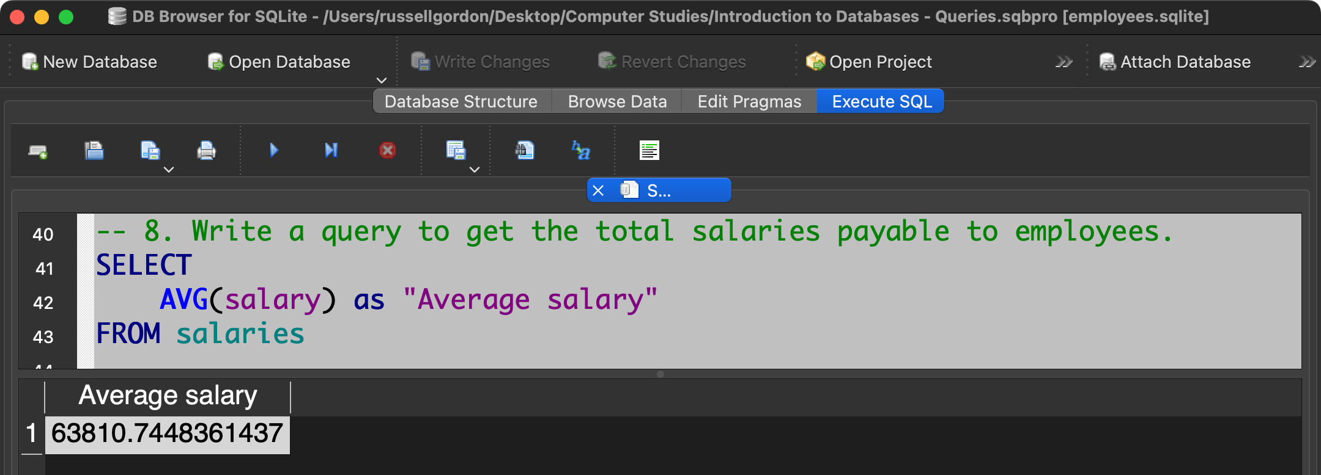Select the 63810.7448361437 result cell
The image size is (1321, 475).
click(x=167, y=434)
